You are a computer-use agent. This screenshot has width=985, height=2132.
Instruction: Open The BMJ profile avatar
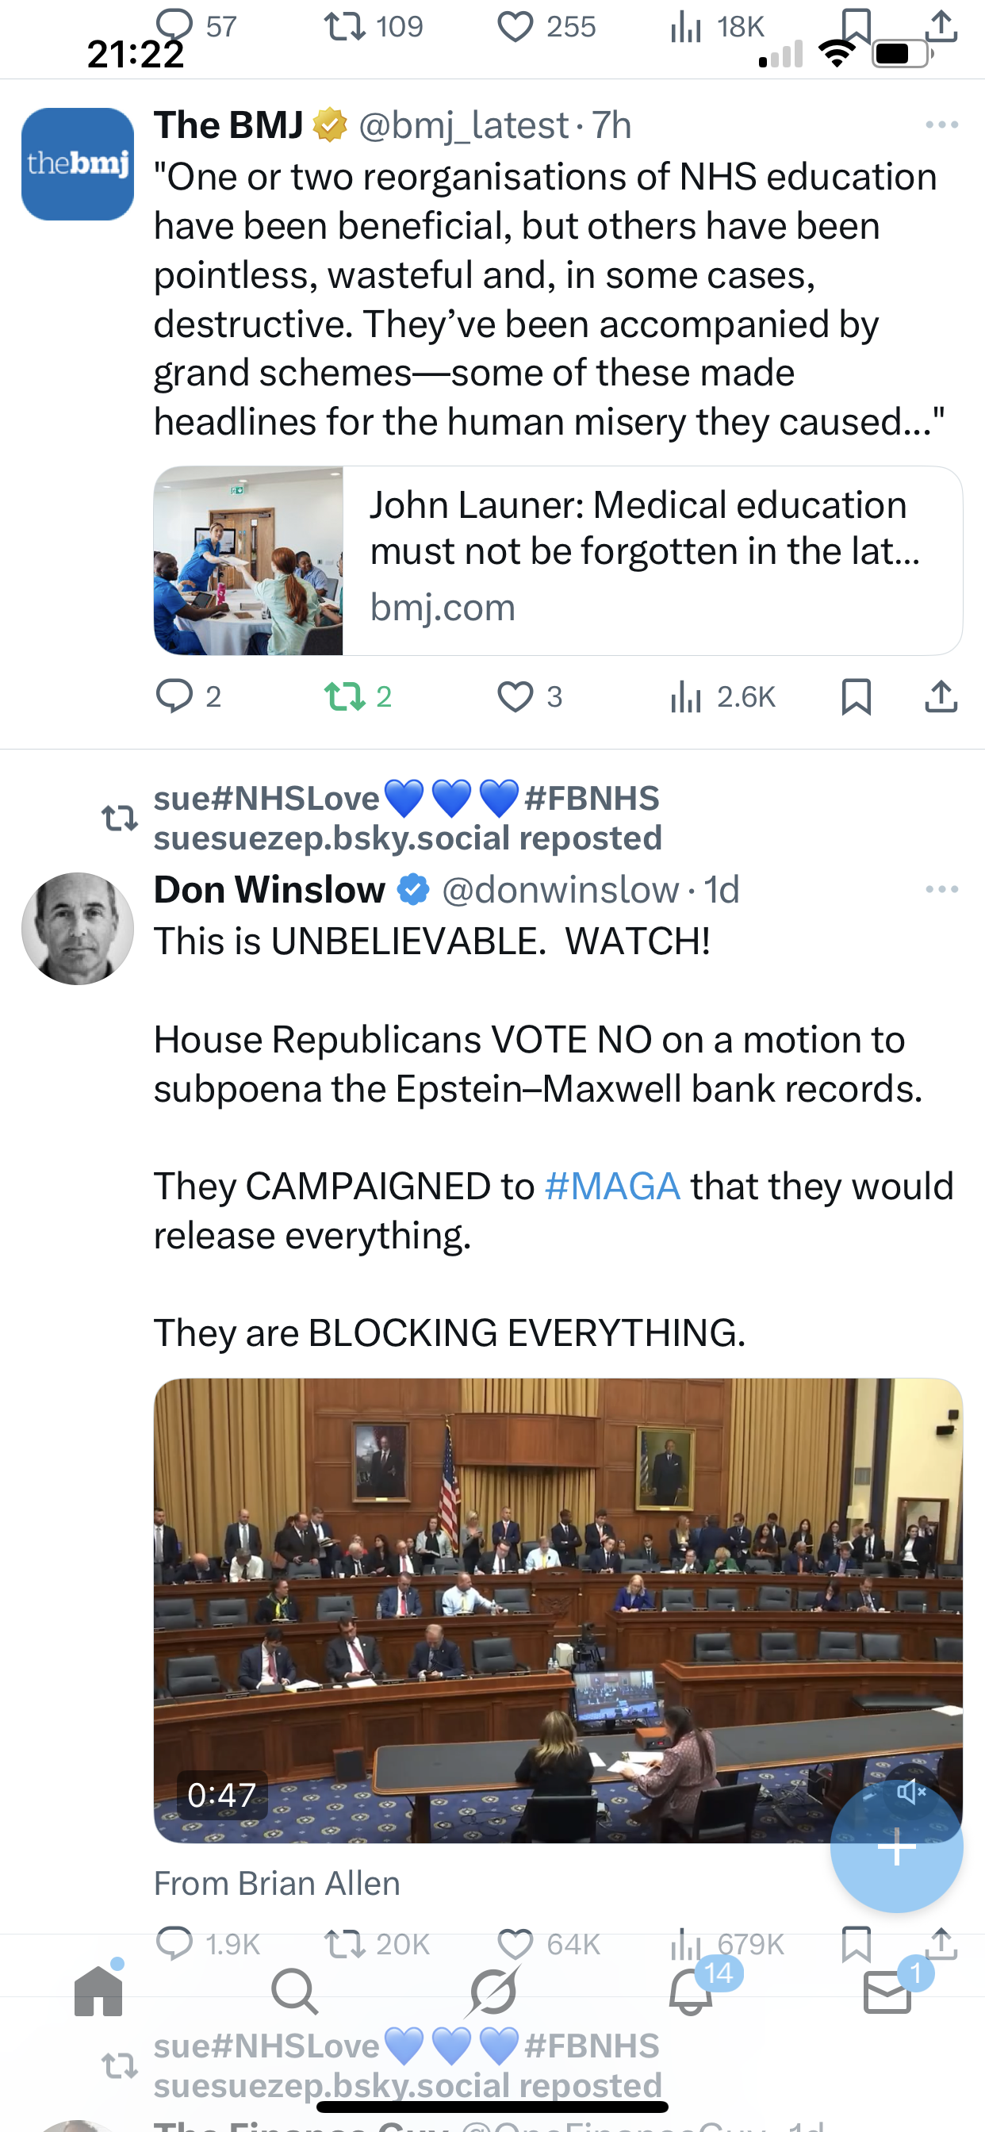pyautogui.click(x=78, y=164)
